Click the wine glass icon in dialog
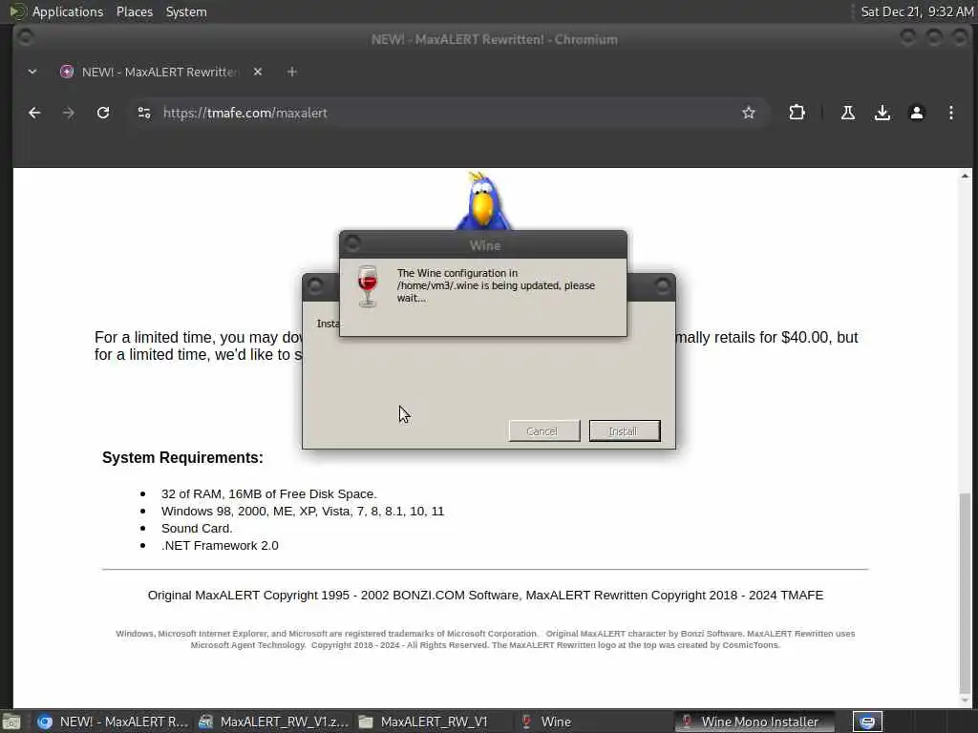978x733 pixels. pyautogui.click(x=368, y=286)
